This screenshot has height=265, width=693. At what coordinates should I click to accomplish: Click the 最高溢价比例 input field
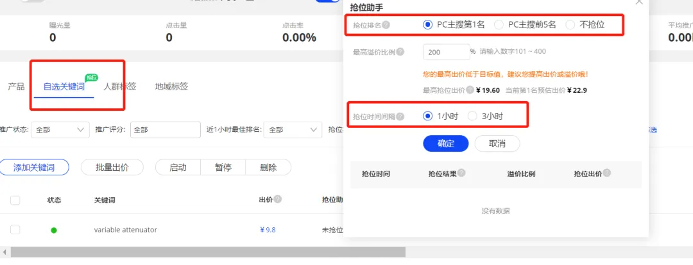(447, 52)
